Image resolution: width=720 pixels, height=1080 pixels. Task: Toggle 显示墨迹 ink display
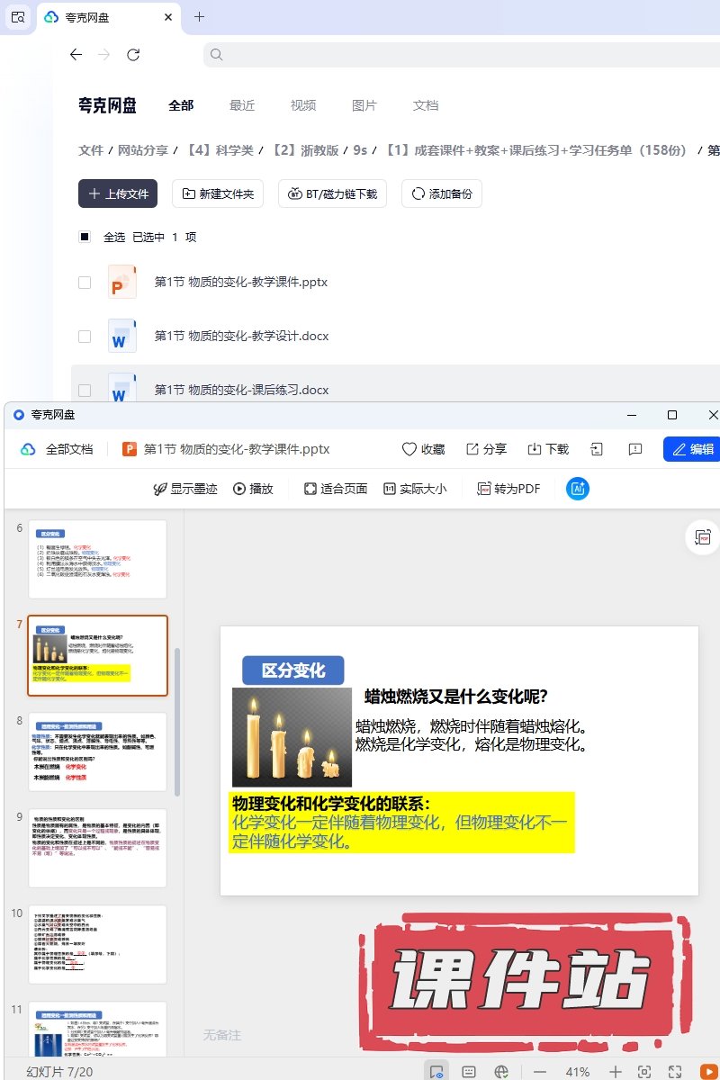(x=185, y=489)
